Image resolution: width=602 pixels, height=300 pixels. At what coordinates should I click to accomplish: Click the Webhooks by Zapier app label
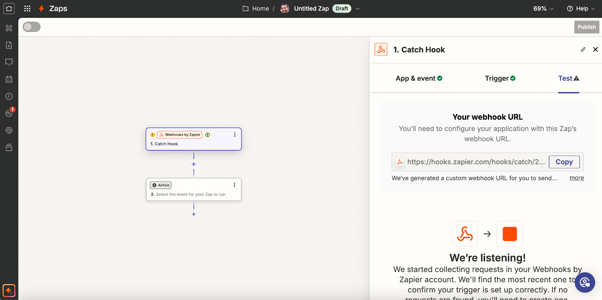[x=179, y=135]
